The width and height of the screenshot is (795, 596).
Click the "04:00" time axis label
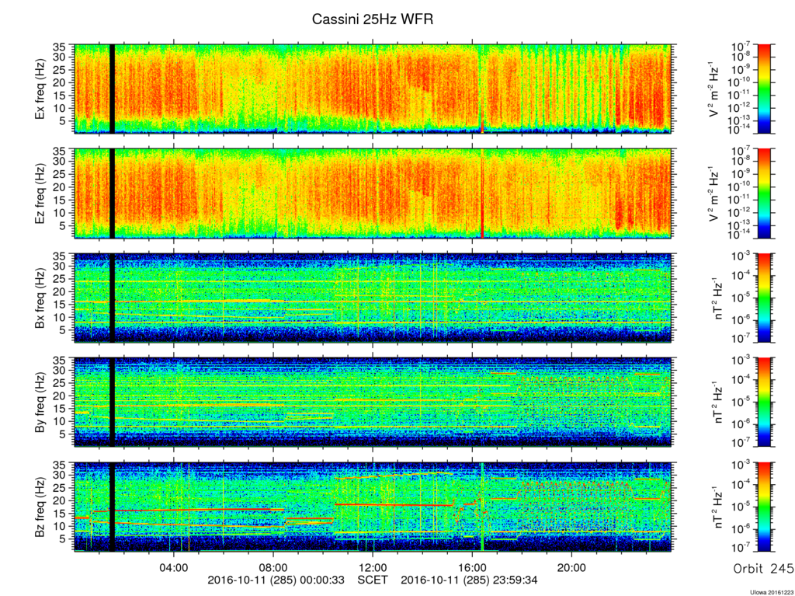[174, 568]
